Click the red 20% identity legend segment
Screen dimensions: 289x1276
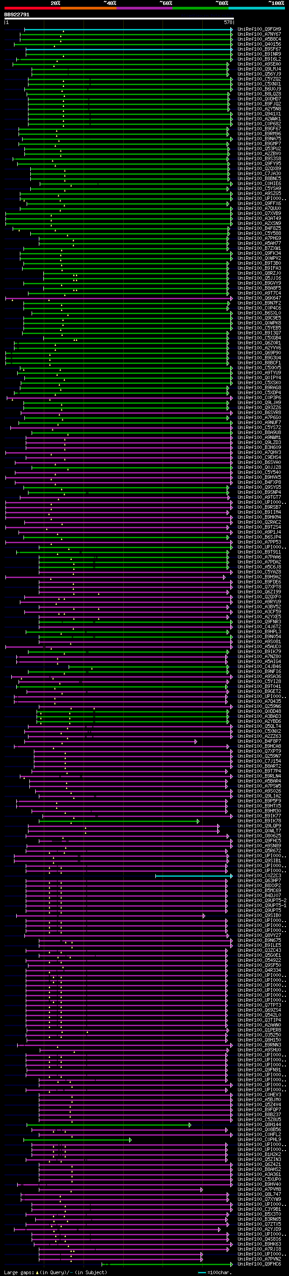32,8
